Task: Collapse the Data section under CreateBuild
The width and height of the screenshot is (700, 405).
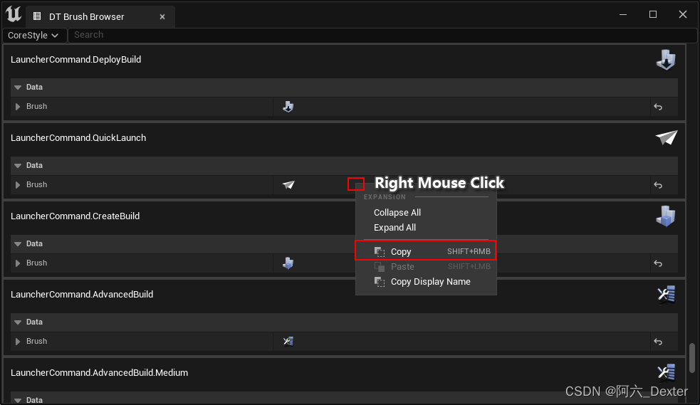Action: [18, 244]
